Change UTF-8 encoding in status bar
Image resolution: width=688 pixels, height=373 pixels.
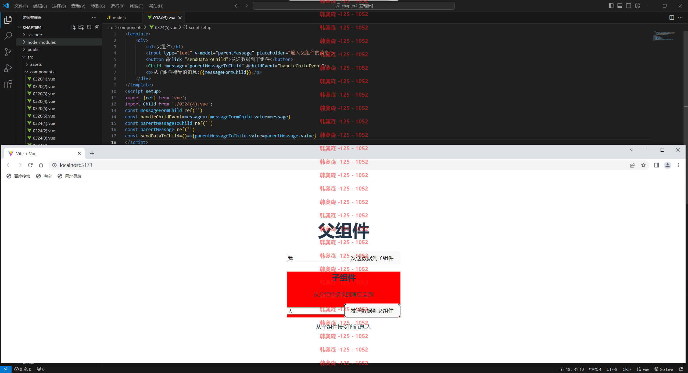pos(612,369)
